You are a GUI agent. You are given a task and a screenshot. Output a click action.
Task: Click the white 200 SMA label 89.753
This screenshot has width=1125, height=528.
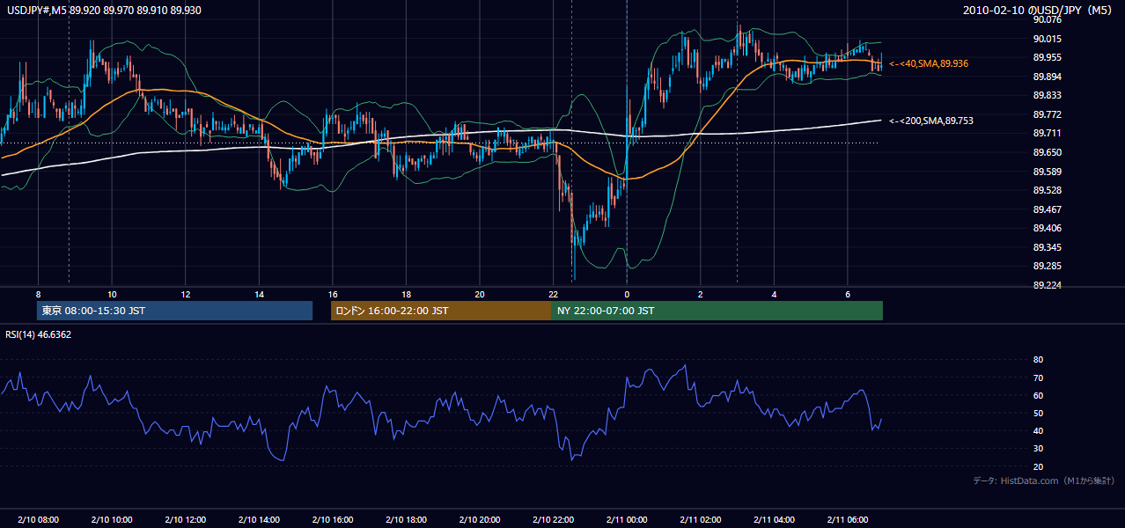click(931, 121)
